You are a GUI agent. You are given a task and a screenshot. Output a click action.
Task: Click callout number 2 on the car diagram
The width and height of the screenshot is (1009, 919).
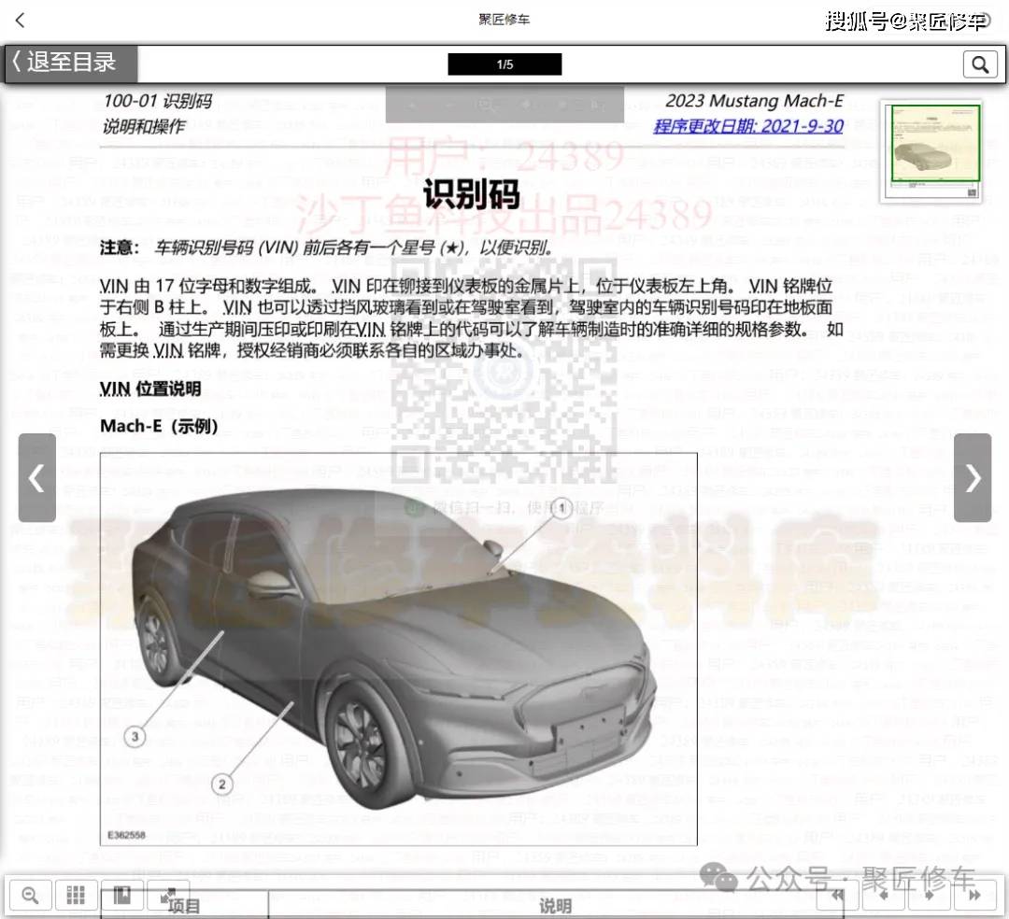pyautogui.click(x=221, y=785)
